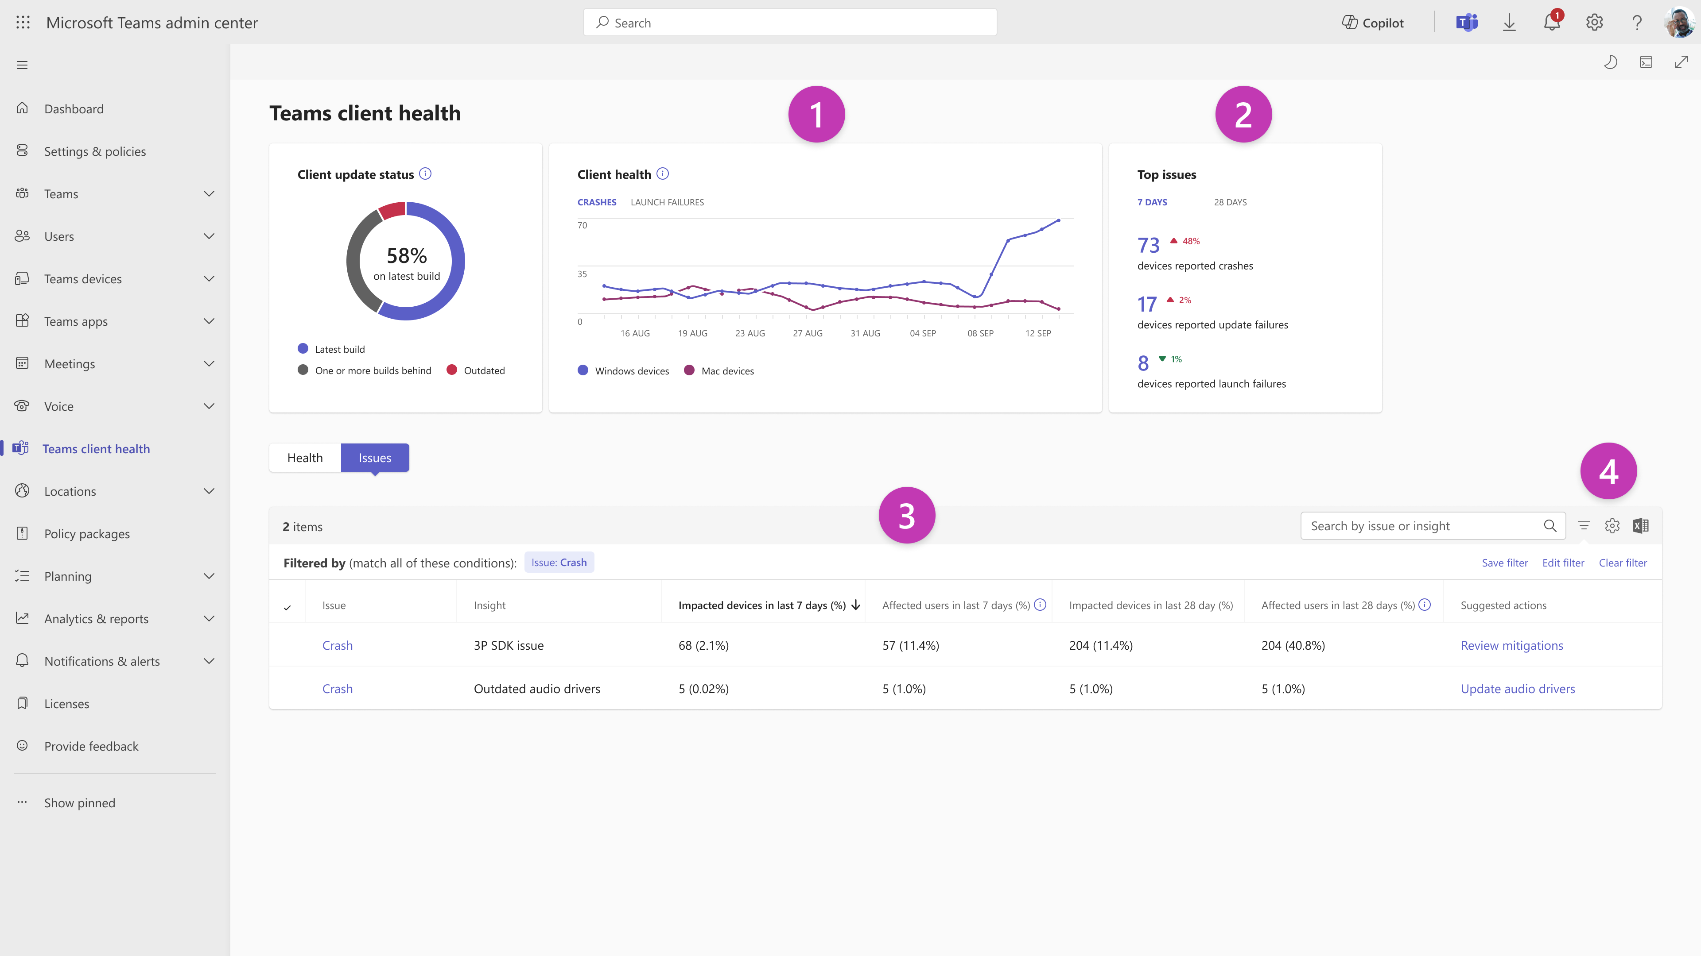Select Review mitigations for the 3P SDK issue
This screenshot has height=956, width=1701.
tap(1512, 644)
